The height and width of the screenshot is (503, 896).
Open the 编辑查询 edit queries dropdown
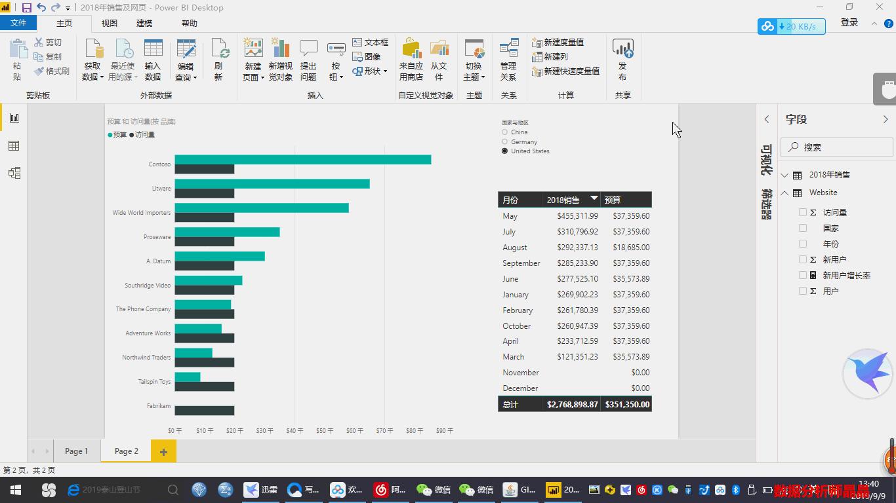pyautogui.click(x=186, y=72)
